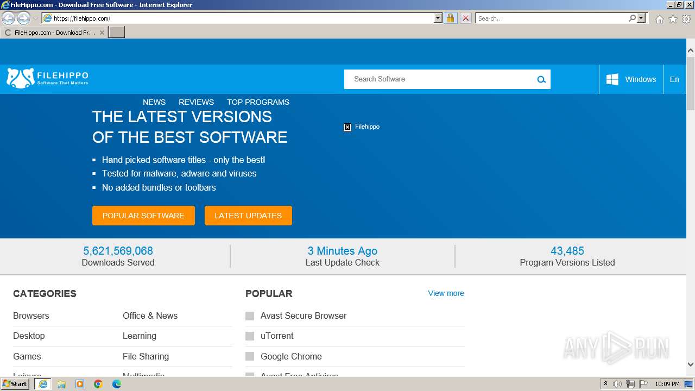This screenshot has height=391, width=695.
Task: Open the En language selector
Action: pyautogui.click(x=674, y=79)
